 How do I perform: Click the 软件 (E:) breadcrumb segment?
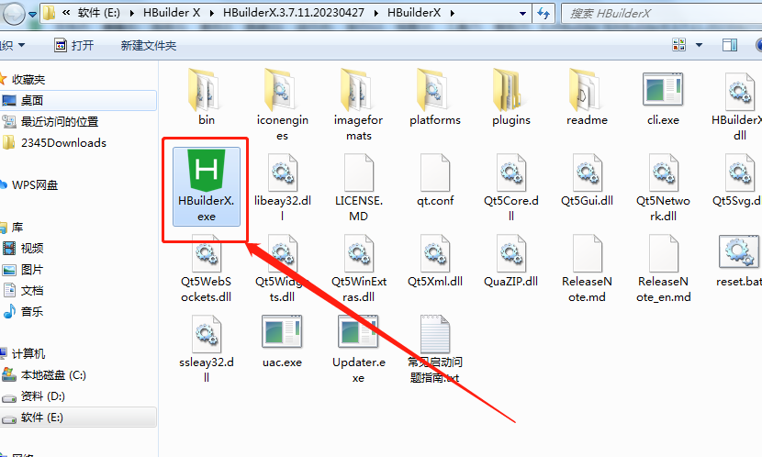[98, 13]
